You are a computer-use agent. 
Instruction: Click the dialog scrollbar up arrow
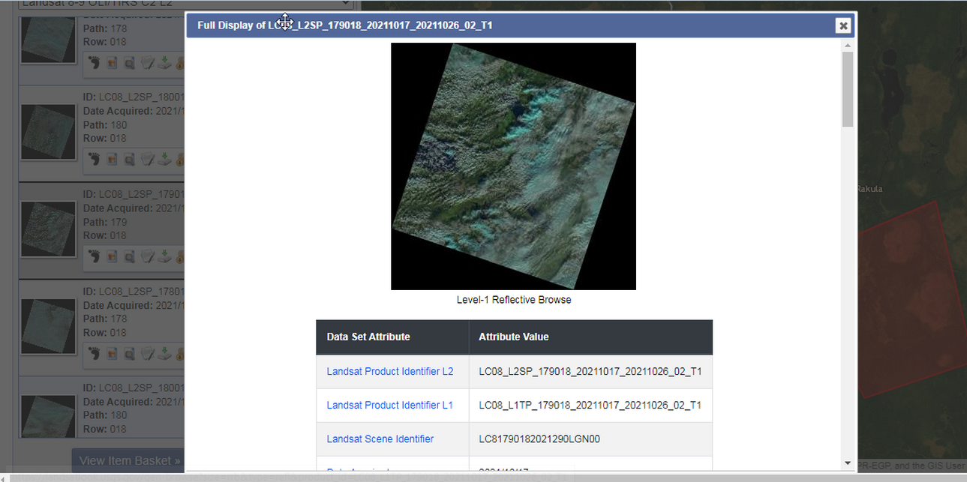coord(848,46)
